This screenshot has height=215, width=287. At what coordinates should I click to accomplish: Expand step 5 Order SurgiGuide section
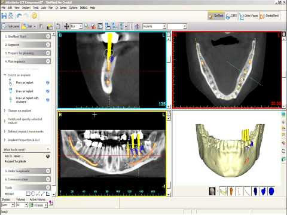[27, 171]
